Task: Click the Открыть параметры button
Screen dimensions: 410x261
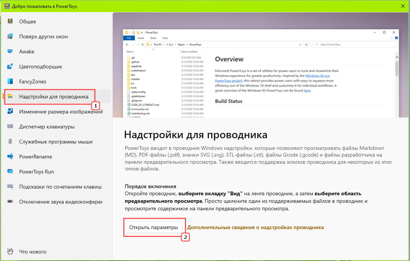Action: [x=153, y=227]
